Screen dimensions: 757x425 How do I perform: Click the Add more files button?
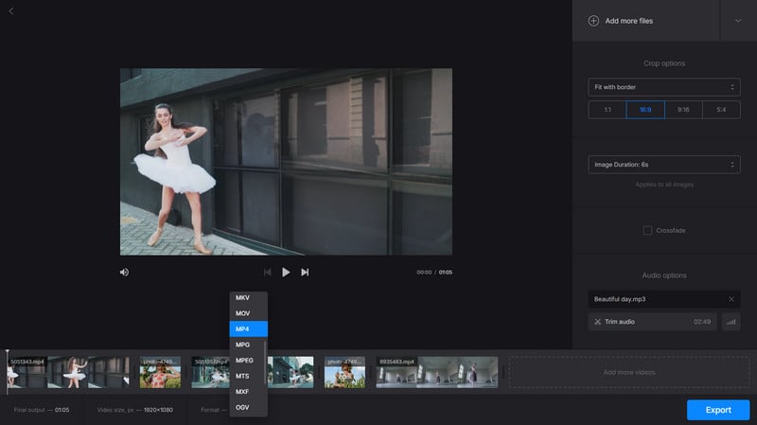[x=646, y=21]
